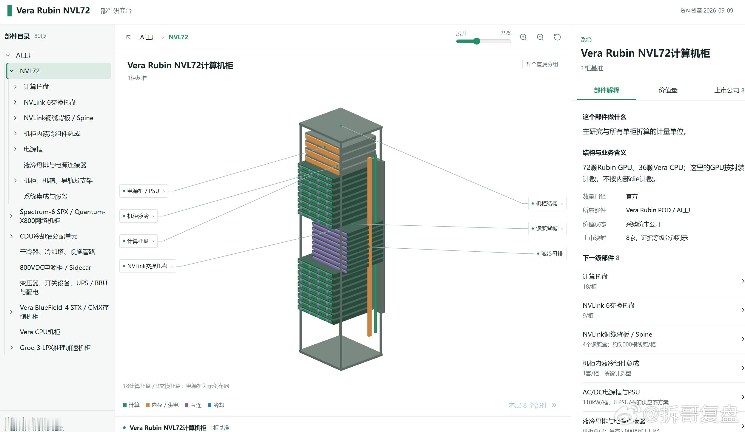Open NVLink铜缆背板 / Spine detail row
The width and height of the screenshot is (745, 432).
point(664,339)
